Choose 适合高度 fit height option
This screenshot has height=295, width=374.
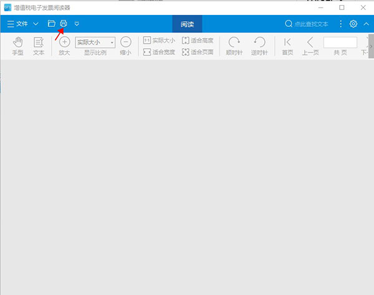click(198, 41)
